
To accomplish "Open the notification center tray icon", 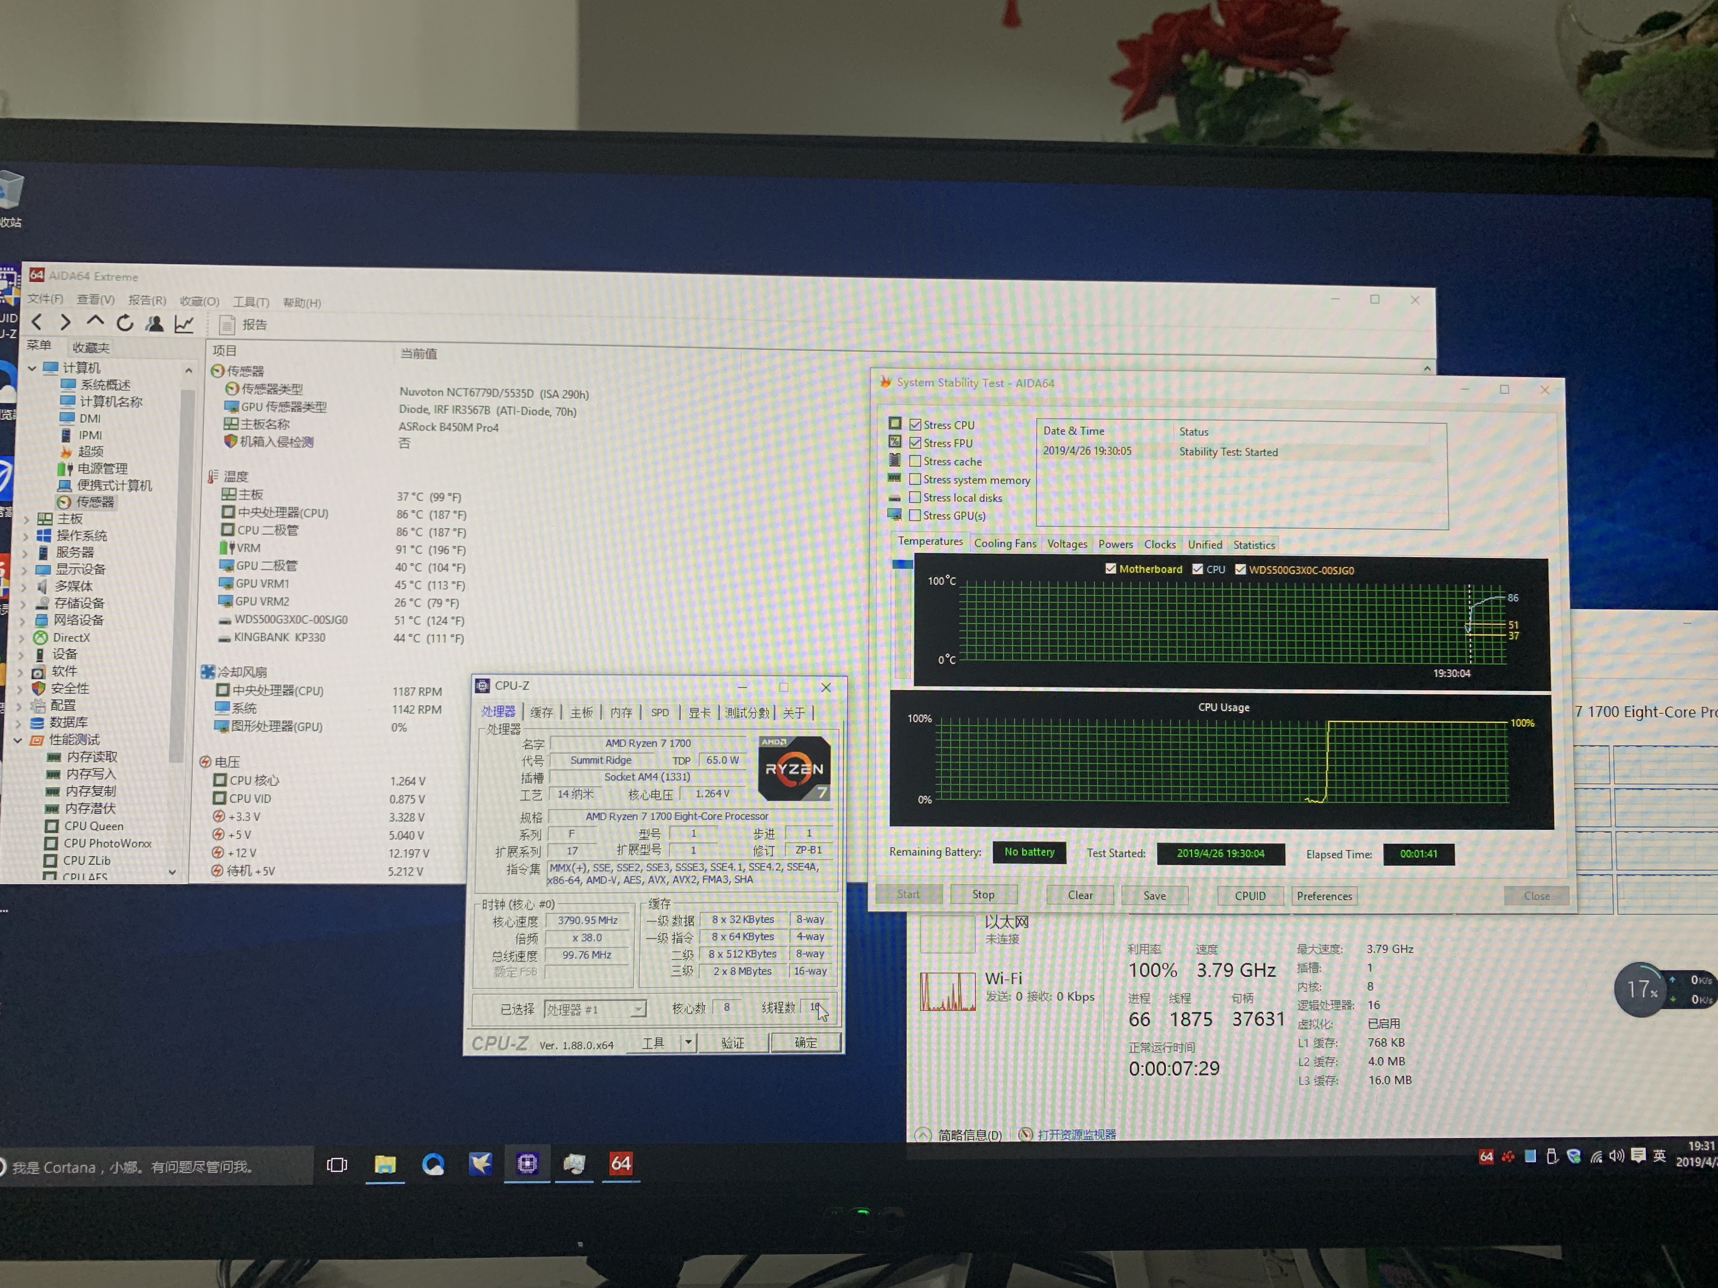I will (x=1638, y=1156).
